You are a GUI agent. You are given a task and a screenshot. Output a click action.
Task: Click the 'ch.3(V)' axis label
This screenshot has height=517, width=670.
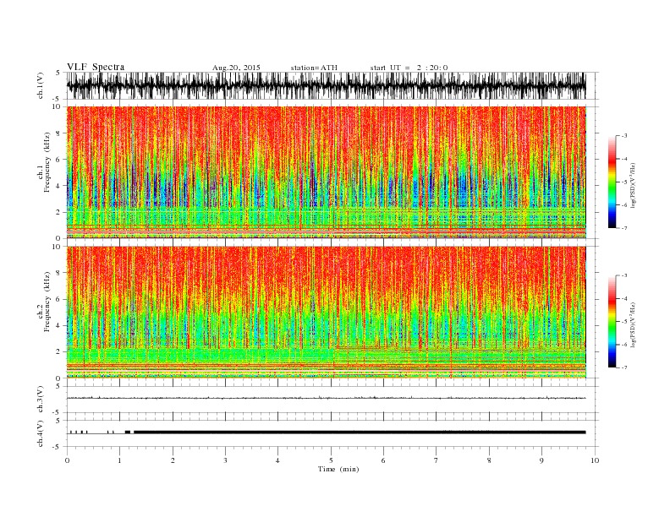coord(41,400)
